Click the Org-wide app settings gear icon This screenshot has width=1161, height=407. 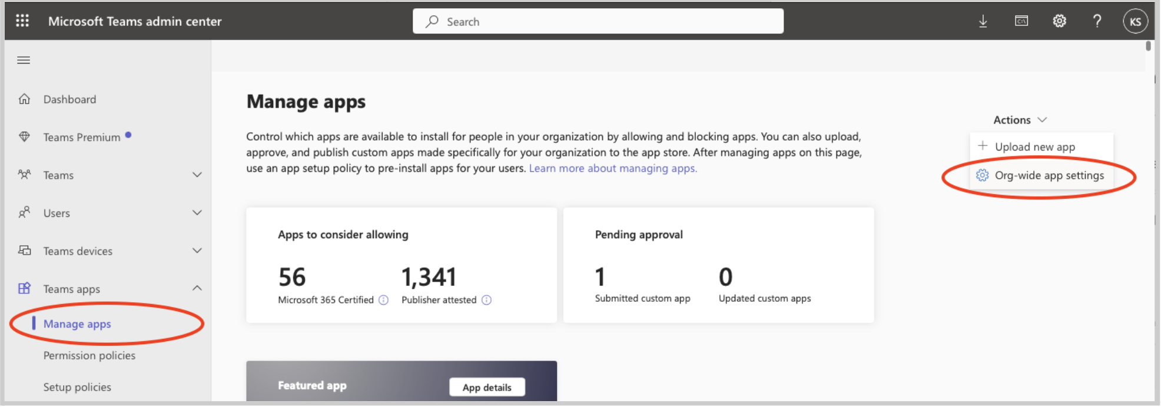click(982, 175)
